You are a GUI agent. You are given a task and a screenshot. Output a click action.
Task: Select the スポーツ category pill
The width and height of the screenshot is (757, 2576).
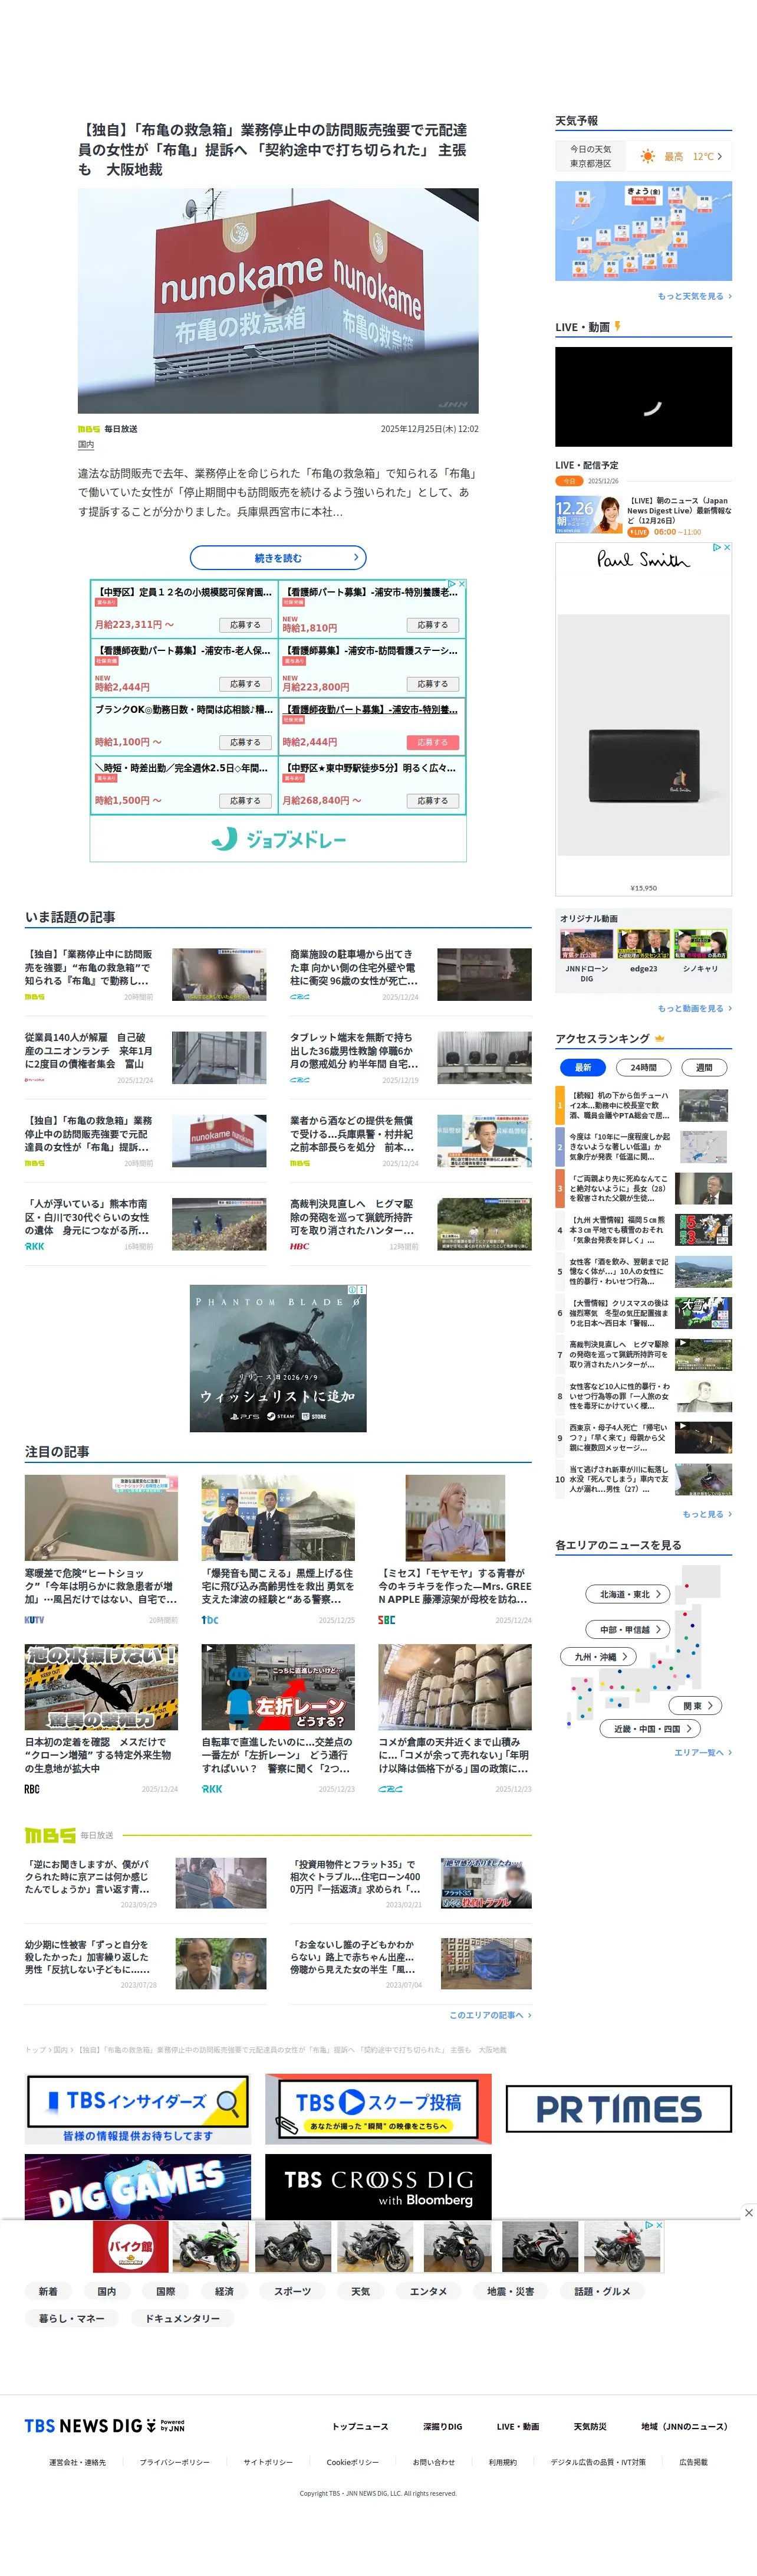click(292, 2291)
